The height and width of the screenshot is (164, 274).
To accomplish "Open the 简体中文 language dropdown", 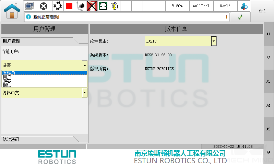I will pyautogui.click(x=84, y=92).
